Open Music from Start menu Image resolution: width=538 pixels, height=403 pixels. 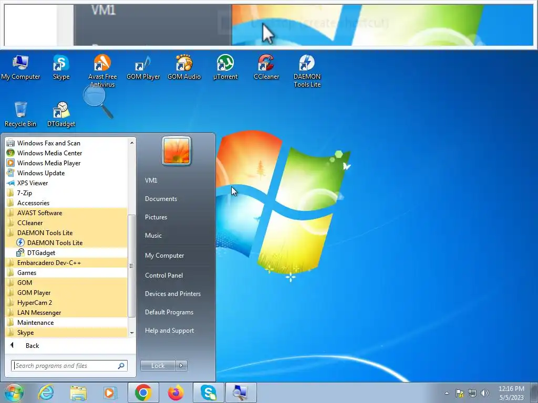click(x=153, y=236)
